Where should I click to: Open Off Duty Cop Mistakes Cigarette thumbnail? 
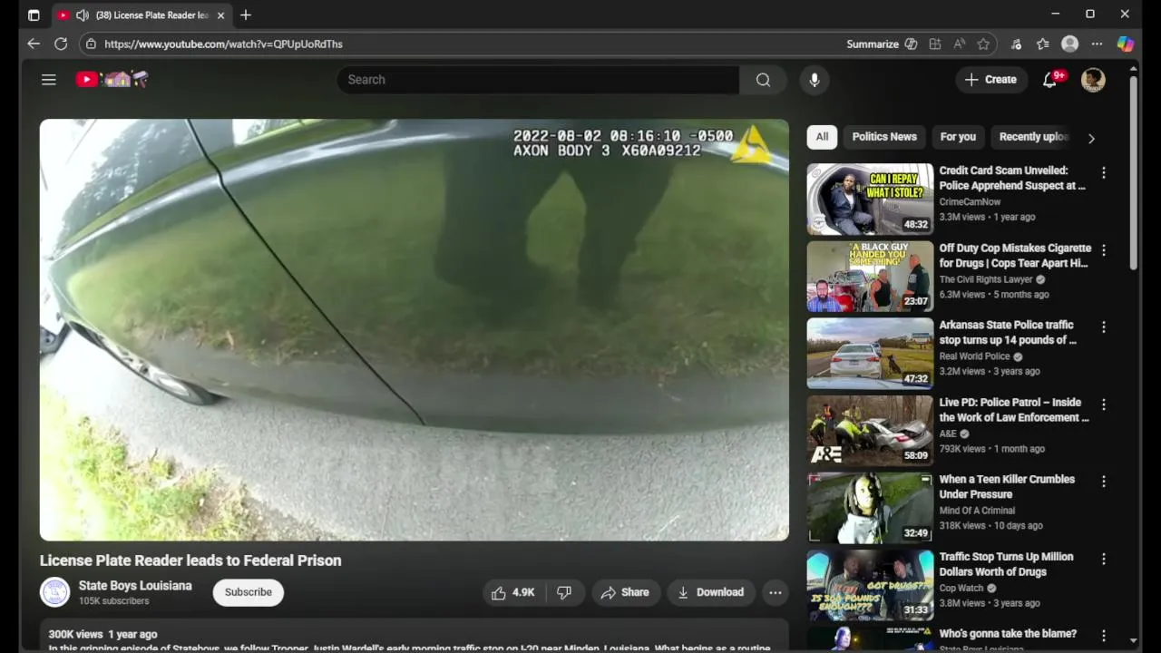pyautogui.click(x=870, y=277)
